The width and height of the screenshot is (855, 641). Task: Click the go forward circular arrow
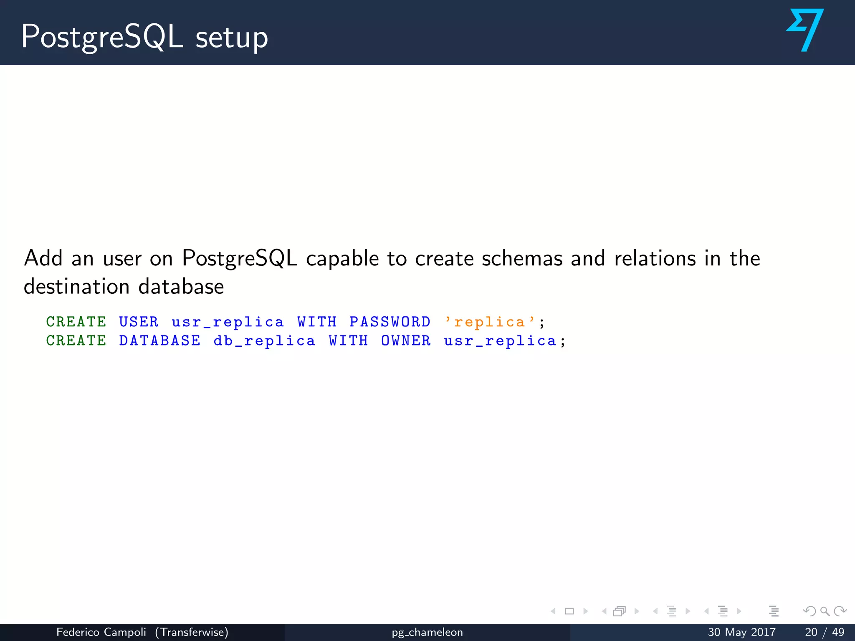(840, 611)
